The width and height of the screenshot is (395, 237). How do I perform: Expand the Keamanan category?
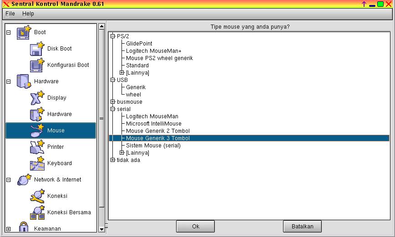point(8,229)
